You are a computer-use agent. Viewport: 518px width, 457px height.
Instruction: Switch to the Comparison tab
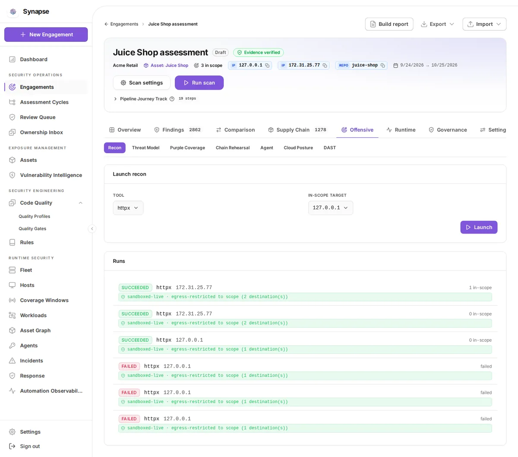click(235, 130)
